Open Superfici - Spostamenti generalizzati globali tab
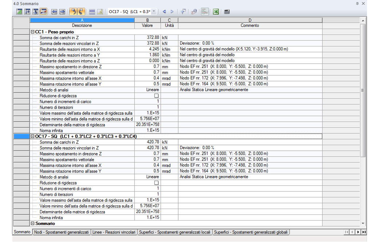Screen dimensions: 379x242 pyautogui.click(x=251, y=232)
